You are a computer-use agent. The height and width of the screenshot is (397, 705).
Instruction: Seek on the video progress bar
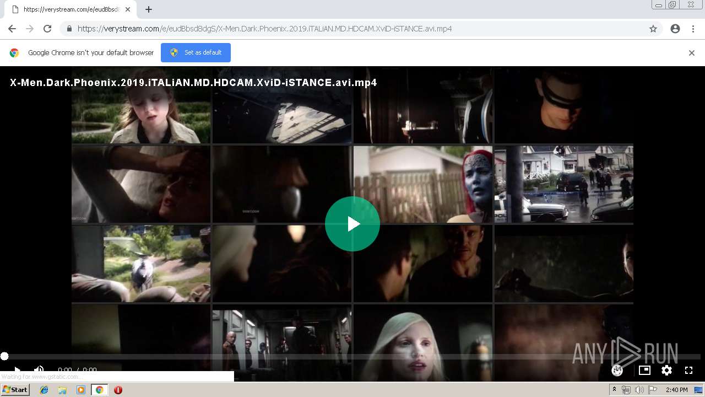pyautogui.click(x=352, y=357)
